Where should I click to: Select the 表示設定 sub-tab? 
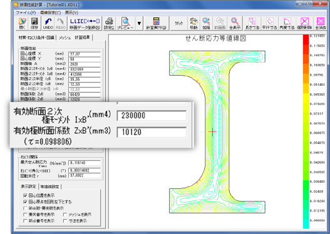point(28,186)
